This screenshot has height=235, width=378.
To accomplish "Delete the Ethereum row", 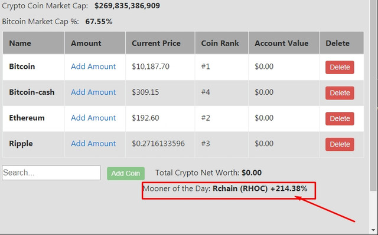I will click(340, 118).
